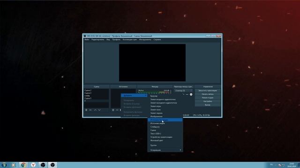Expand the Добавить context submenu
Image resolution: width=300 pixels, height=168 pixels.
point(134,95)
